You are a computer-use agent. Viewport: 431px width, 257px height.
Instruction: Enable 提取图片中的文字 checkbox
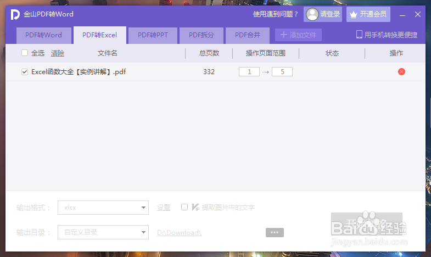184,207
